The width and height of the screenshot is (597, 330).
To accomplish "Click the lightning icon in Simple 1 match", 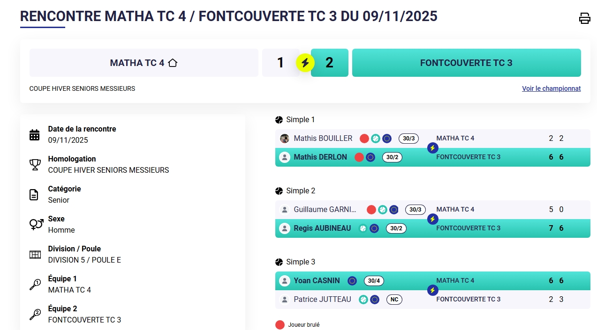I will coord(432,148).
